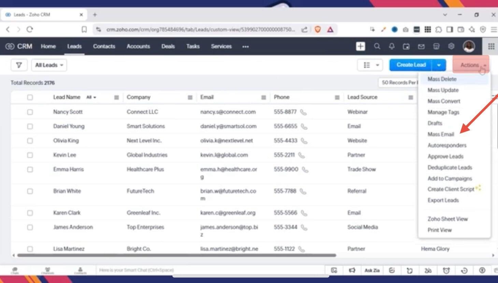Open the CRM search icon
The height and width of the screenshot is (283, 498).
point(377,46)
